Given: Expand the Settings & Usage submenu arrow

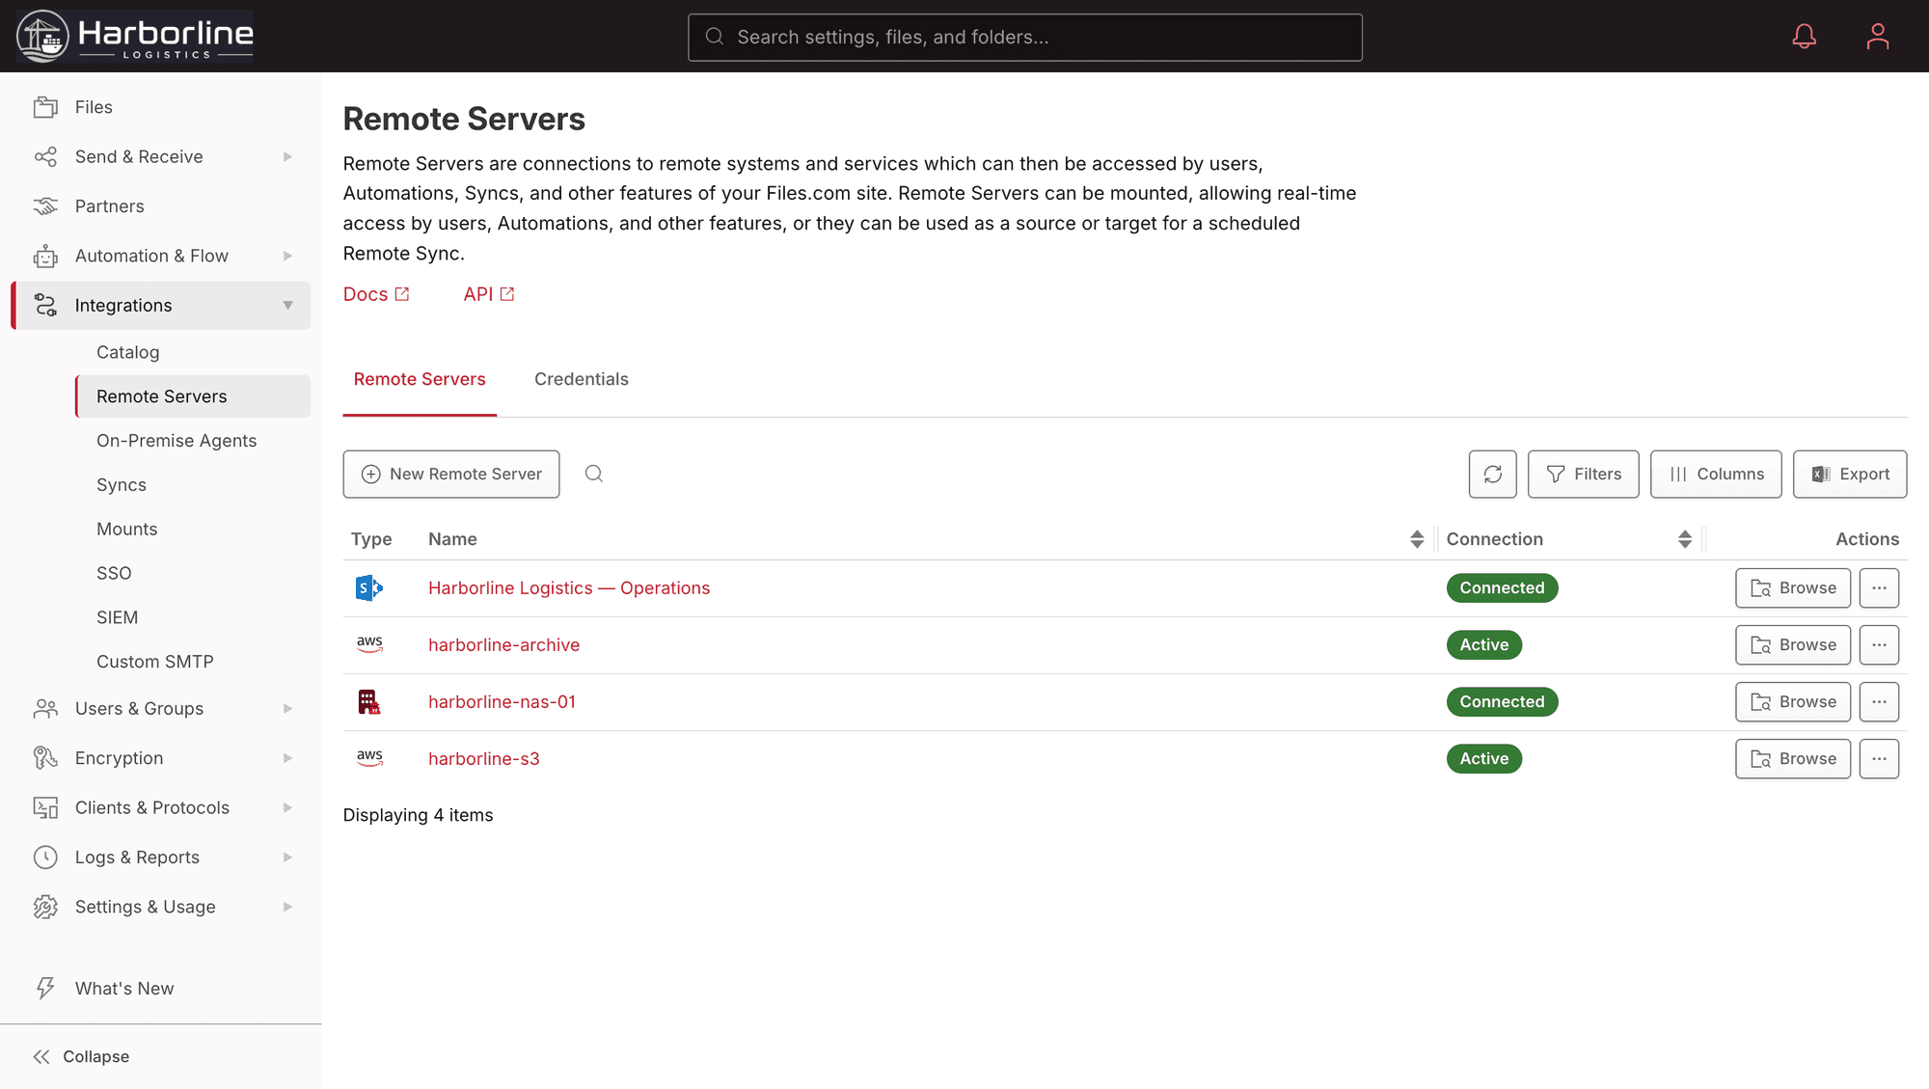Looking at the screenshot, I should point(287,907).
